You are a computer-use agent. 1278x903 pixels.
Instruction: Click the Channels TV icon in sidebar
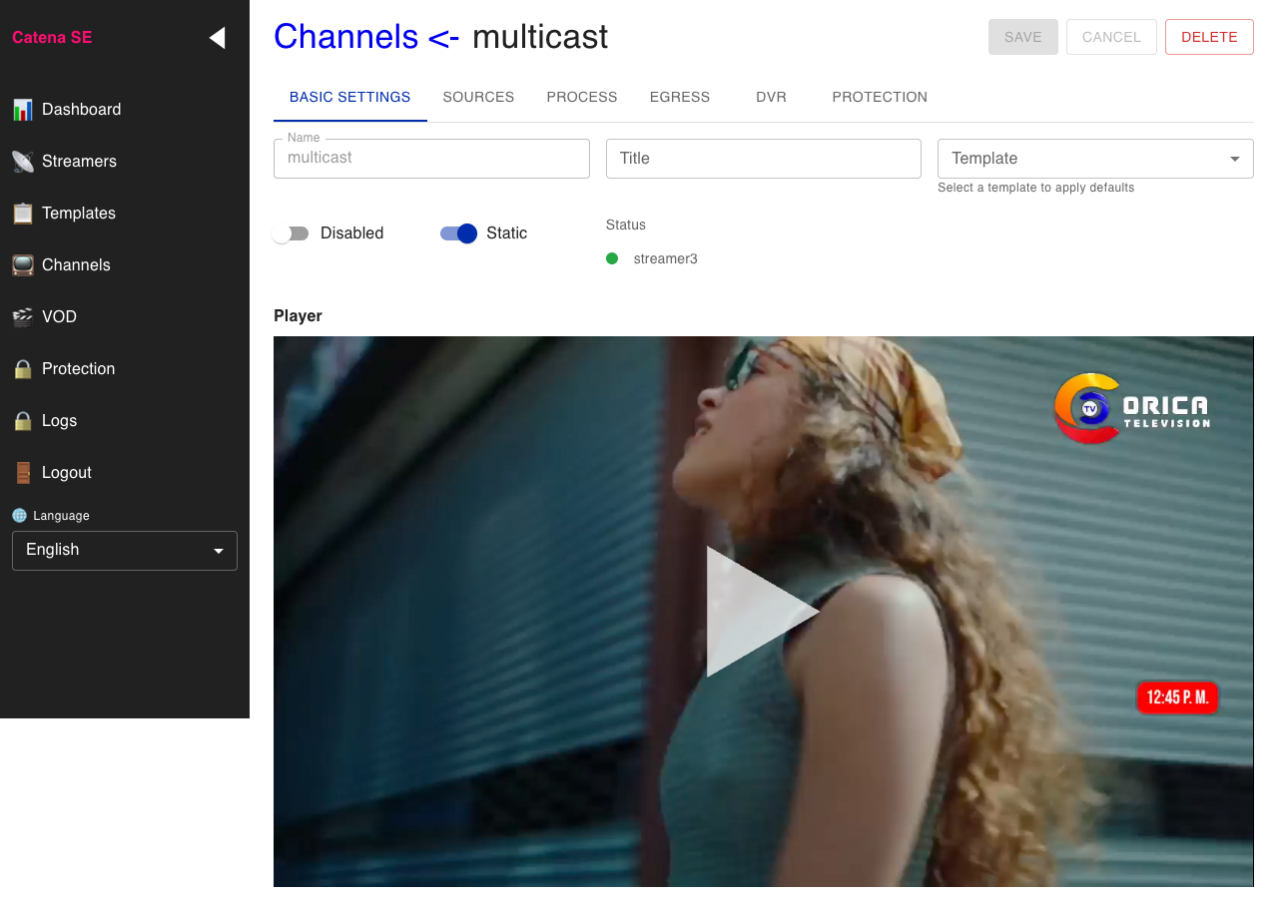[22, 265]
